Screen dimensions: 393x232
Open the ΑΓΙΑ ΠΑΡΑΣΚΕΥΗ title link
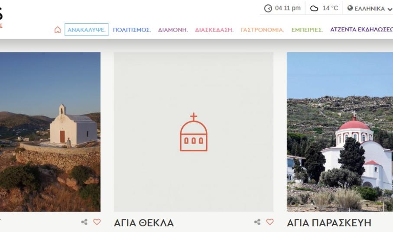pos(329,223)
